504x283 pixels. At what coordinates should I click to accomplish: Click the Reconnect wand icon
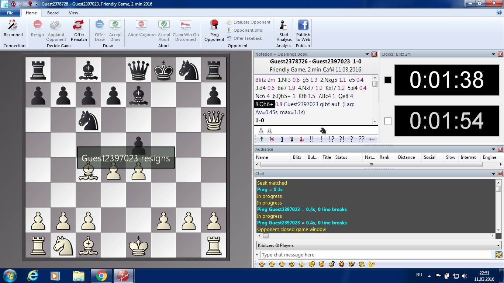pos(13,25)
